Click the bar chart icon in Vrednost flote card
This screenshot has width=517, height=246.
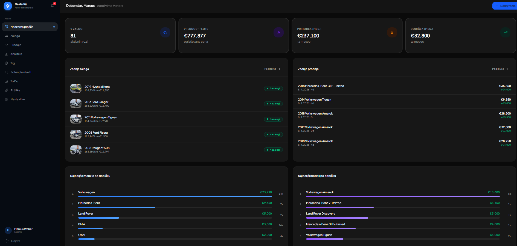tap(278, 33)
